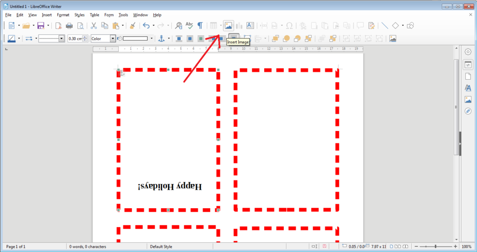The height and width of the screenshot is (252, 477).
Task: Copy selection using the Copy icon
Action: [x=105, y=26]
